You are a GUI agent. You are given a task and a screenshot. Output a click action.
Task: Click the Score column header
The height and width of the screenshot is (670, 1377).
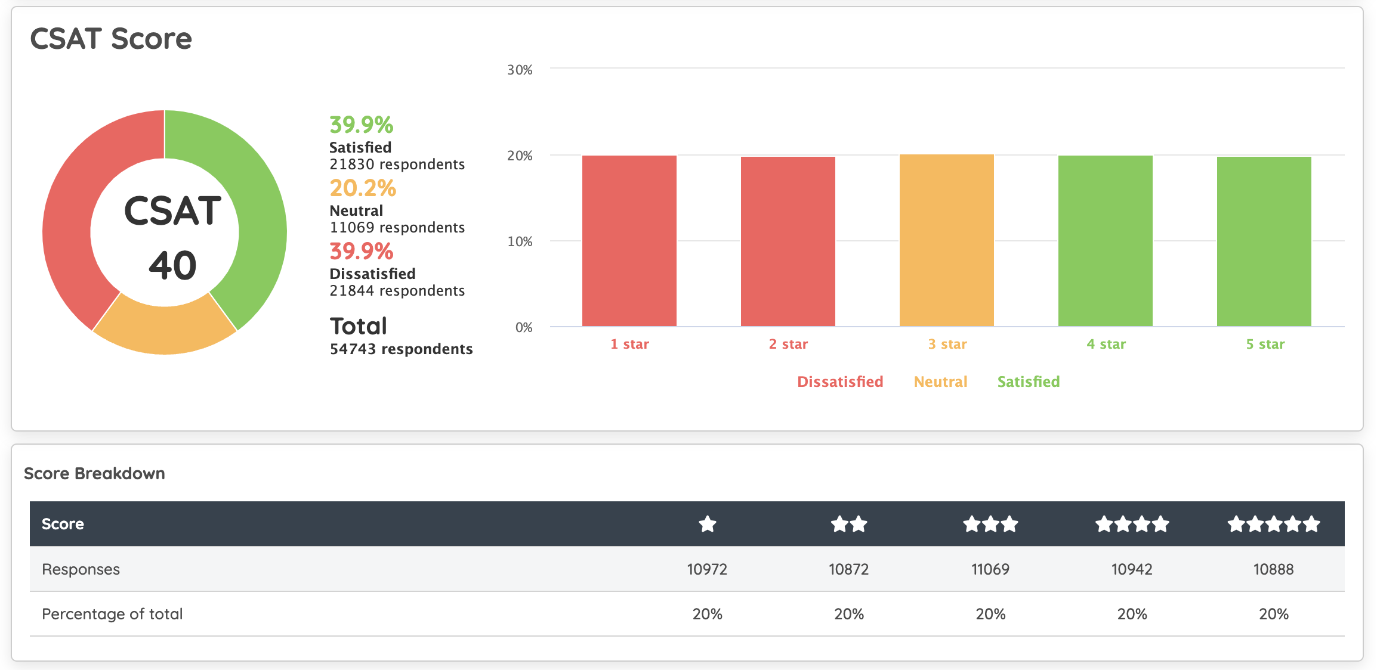(63, 525)
